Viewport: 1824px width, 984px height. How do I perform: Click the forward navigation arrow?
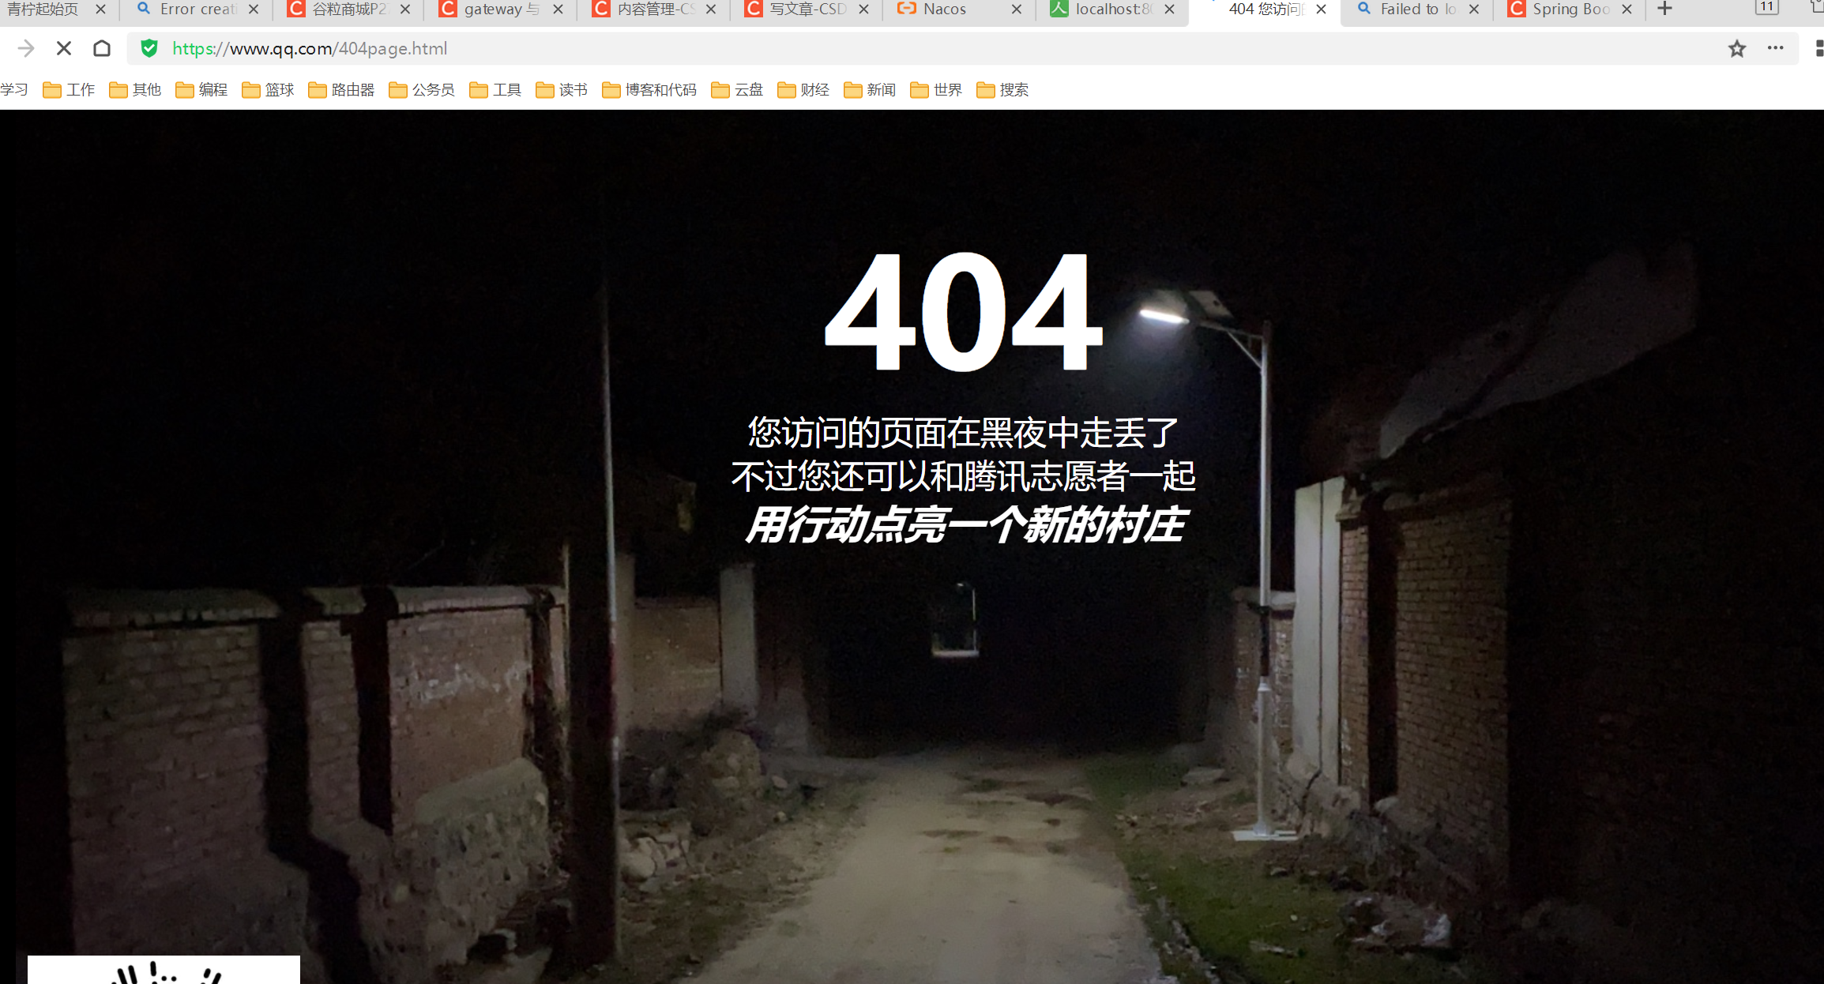pos(26,48)
